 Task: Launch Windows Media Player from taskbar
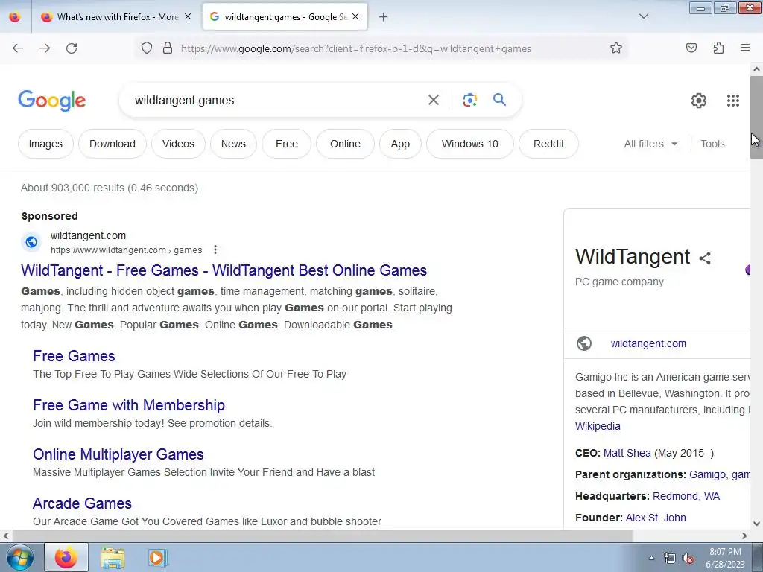coord(156,557)
